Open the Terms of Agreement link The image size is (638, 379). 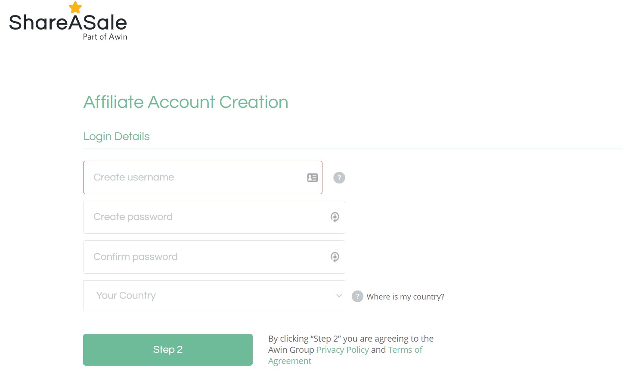[x=345, y=355]
